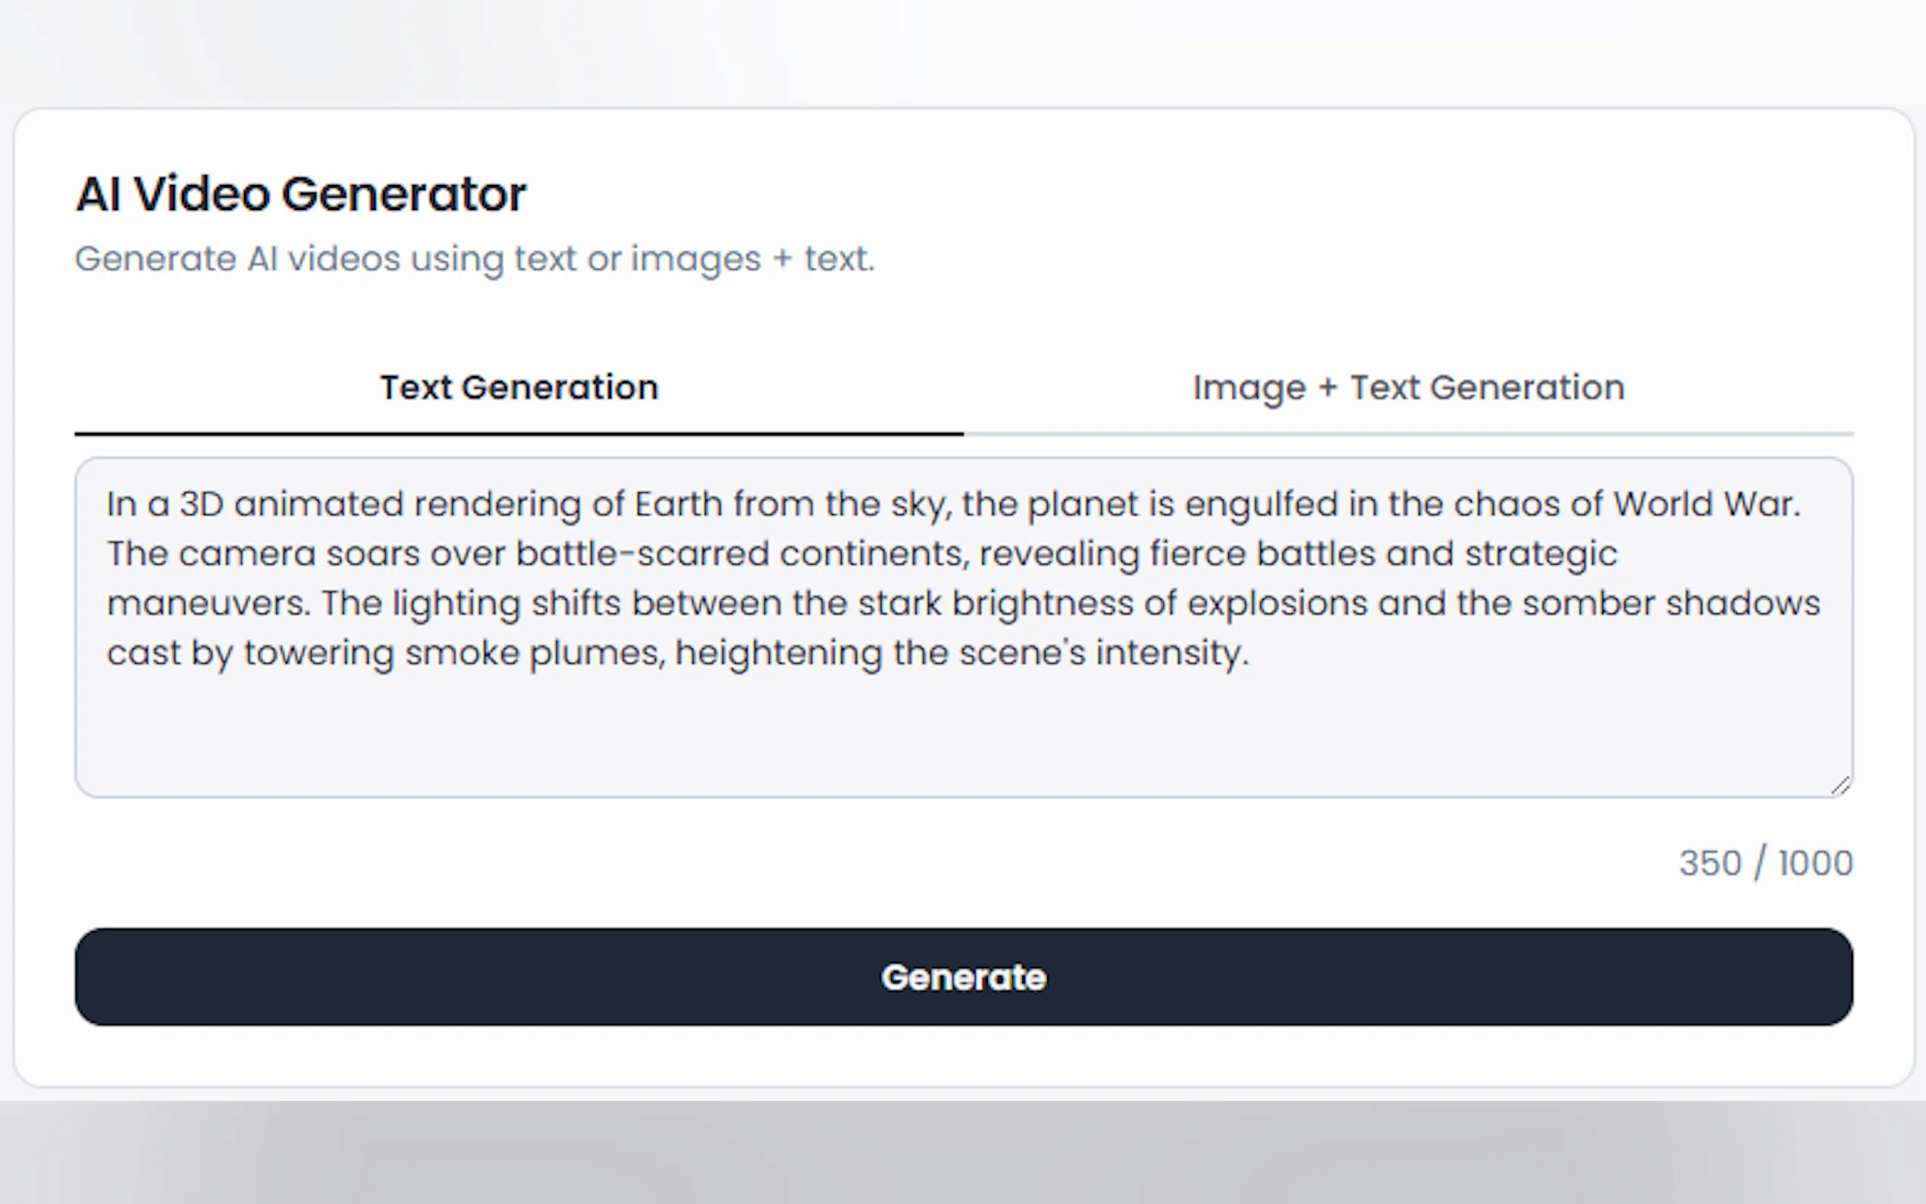This screenshot has height=1204, width=1926.
Task: Click the word "lighting" in the prompt
Action: coord(456,604)
